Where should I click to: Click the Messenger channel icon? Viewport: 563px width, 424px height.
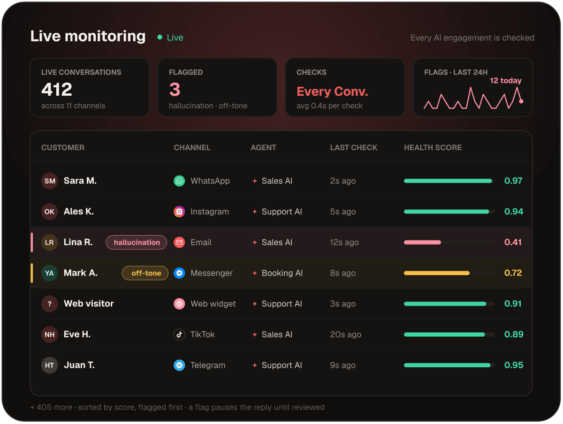pyautogui.click(x=179, y=273)
